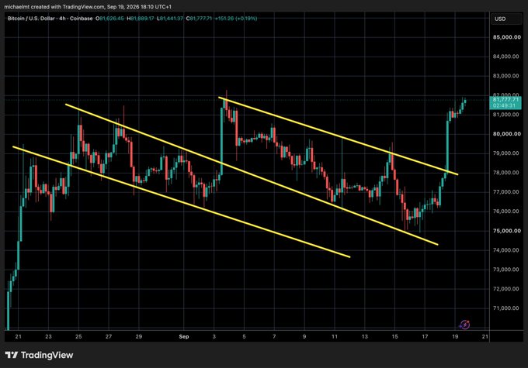The height and width of the screenshot is (368, 528).
Task: Click the 73,000.00 price axis label
Action: click(506, 270)
